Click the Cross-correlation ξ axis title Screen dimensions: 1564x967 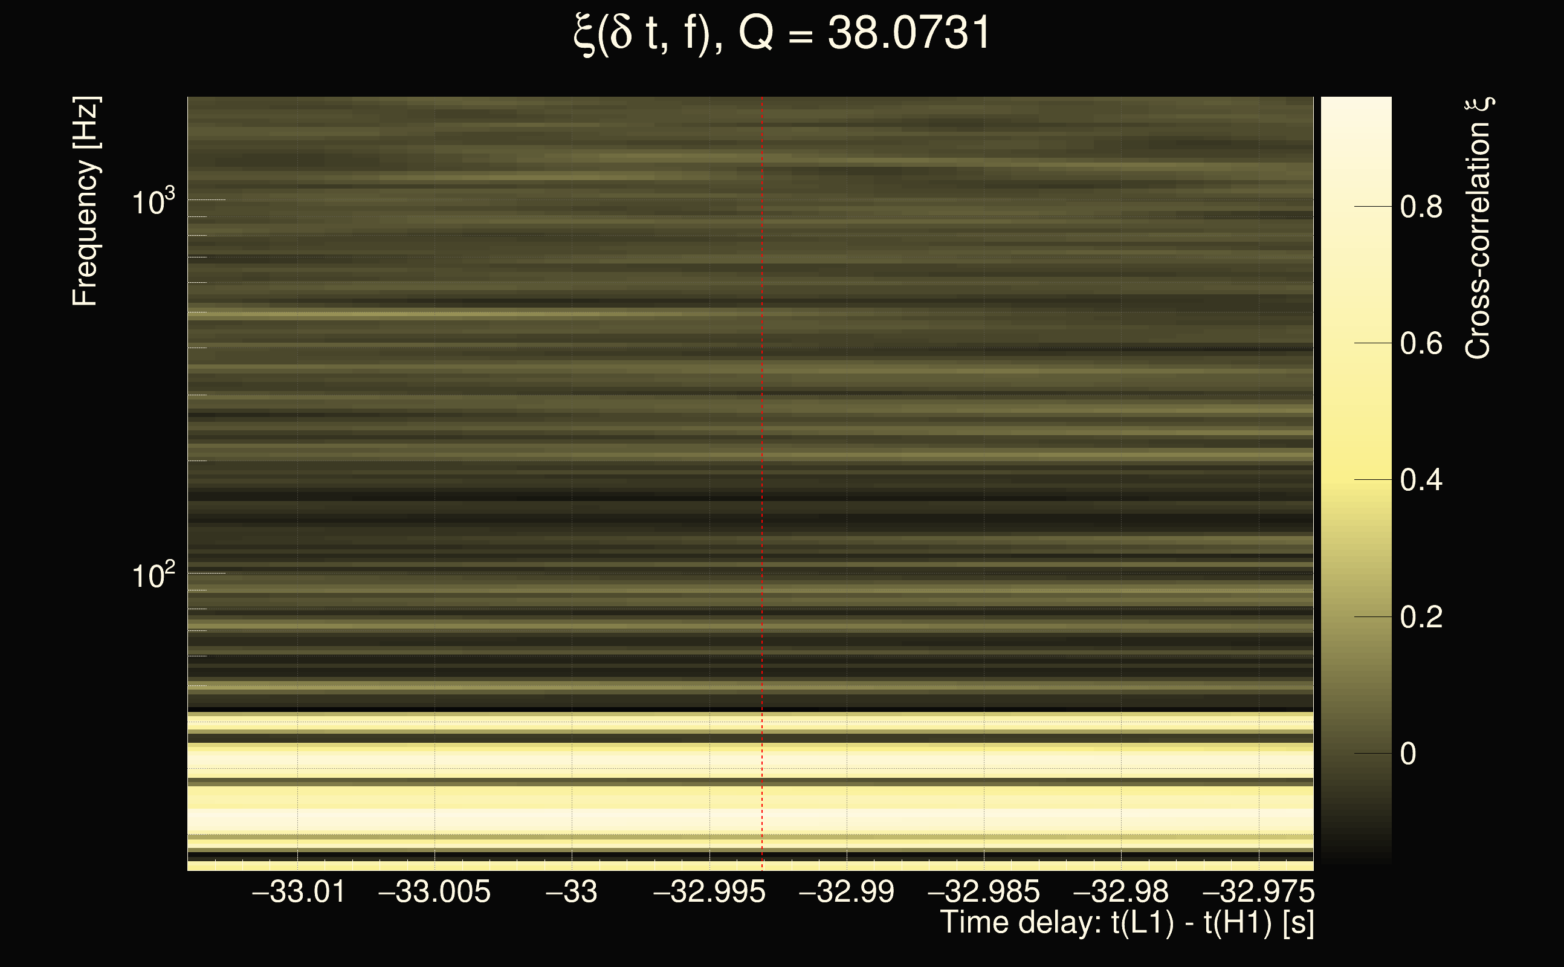pyautogui.click(x=1478, y=228)
